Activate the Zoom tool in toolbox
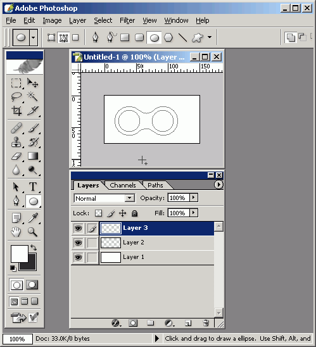316x347 pixels. coord(32,232)
